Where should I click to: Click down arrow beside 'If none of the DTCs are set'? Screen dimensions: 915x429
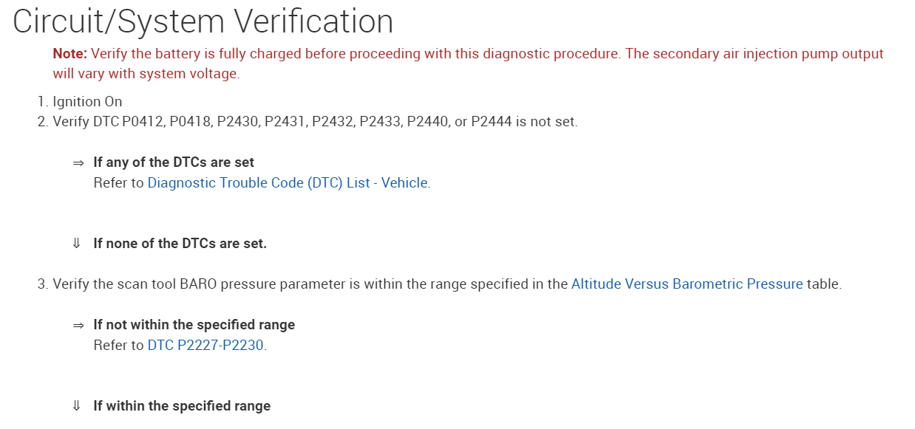76,244
